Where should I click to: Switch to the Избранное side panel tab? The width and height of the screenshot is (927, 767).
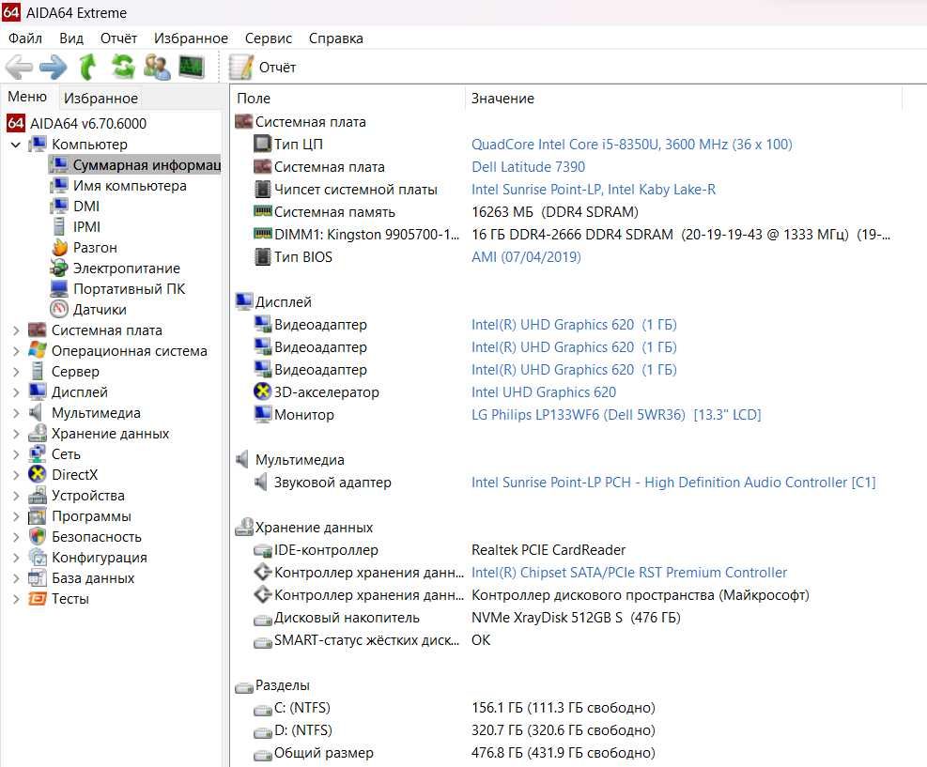[x=101, y=98]
